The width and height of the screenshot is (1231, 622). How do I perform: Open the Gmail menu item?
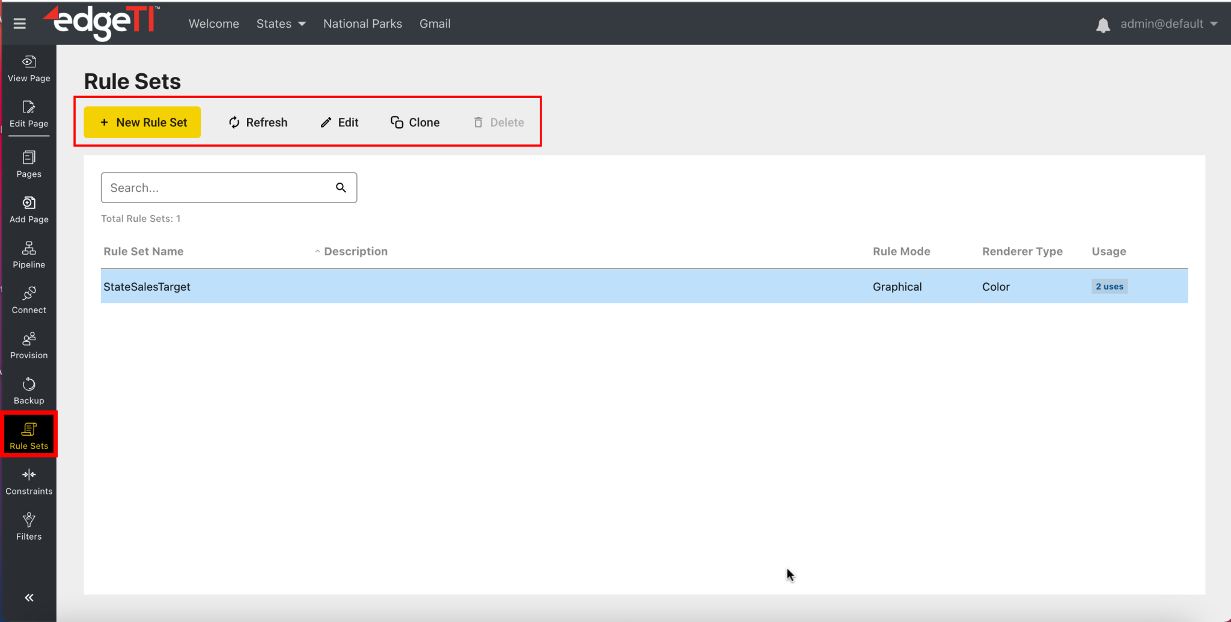[x=434, y=23]
